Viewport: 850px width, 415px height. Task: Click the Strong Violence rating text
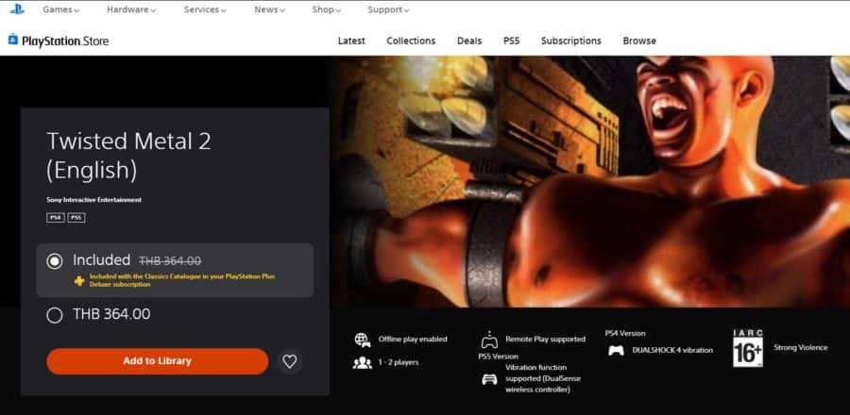800,347
